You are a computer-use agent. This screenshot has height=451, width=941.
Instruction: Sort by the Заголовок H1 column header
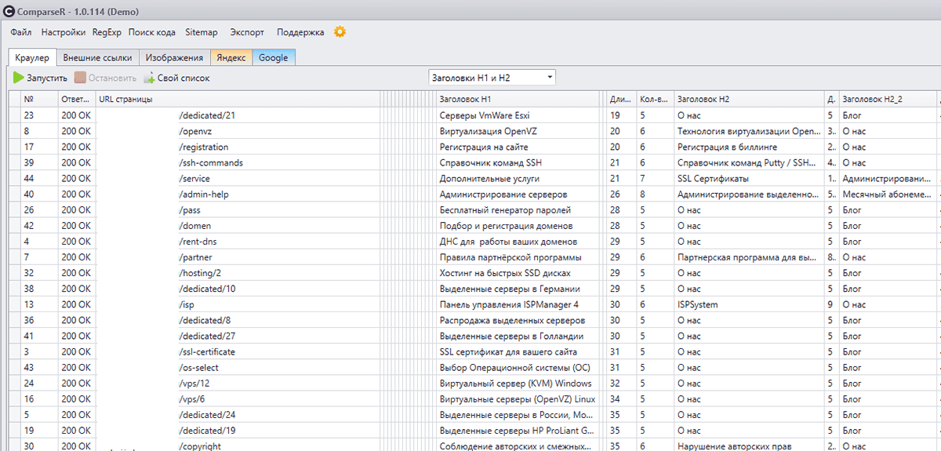point(466,99)
